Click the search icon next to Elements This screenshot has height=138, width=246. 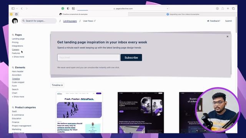point(13,67)
